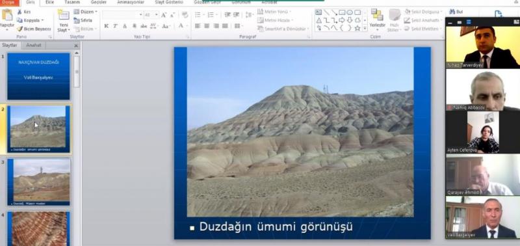This screenshot has width=520, height=246.
Task: Insert a new slide with Yeni Slayt
Action: coord(63,21)
